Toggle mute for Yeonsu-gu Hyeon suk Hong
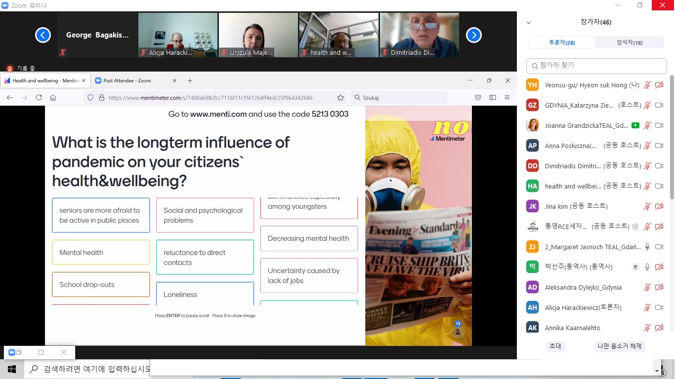This screenshot has width=675, height=379. click(647, 85)
